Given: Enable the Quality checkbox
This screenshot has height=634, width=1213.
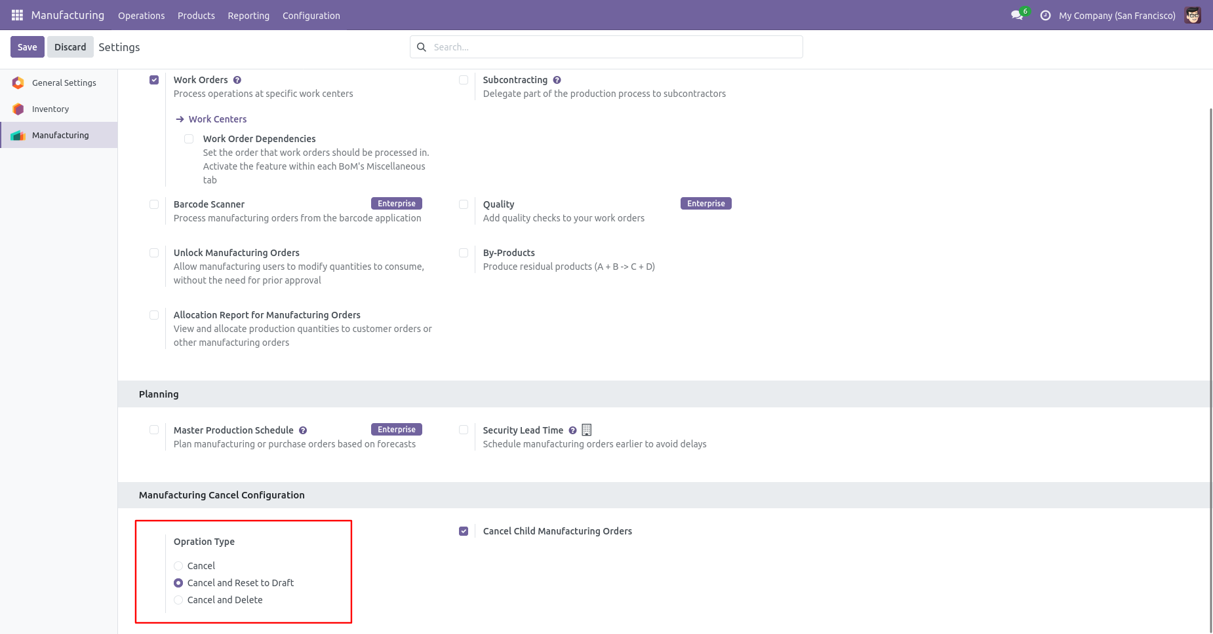Looking at the screenshot, I should tap(464, 204).
